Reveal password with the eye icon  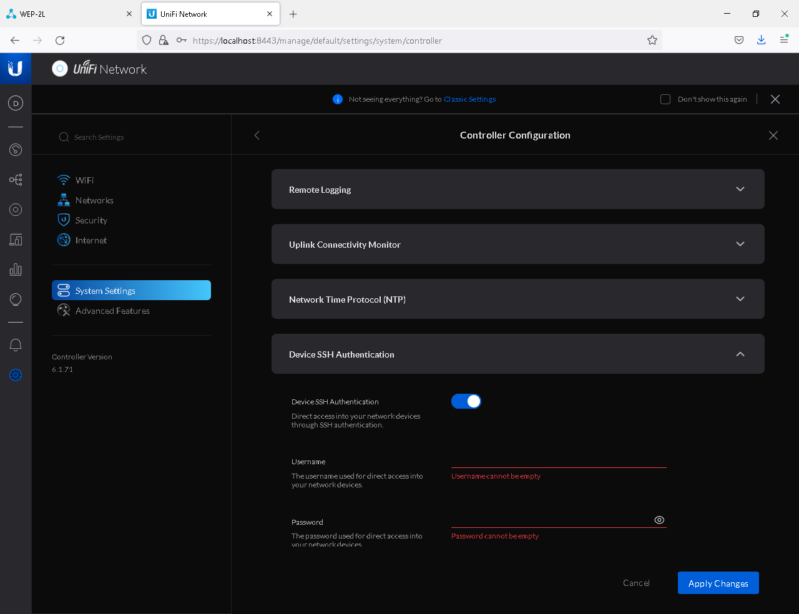659,520
